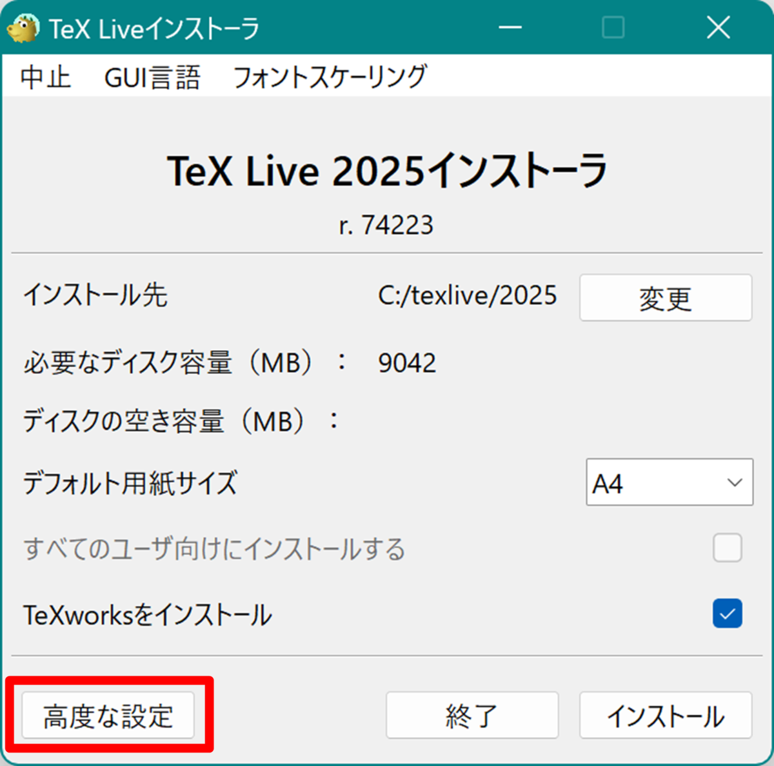Click the ディスクの空き容量 (MB) label
774x766 pixels.
point(181,422)
